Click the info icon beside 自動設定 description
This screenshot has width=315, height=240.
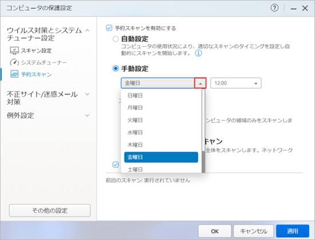tap(198, 53)
